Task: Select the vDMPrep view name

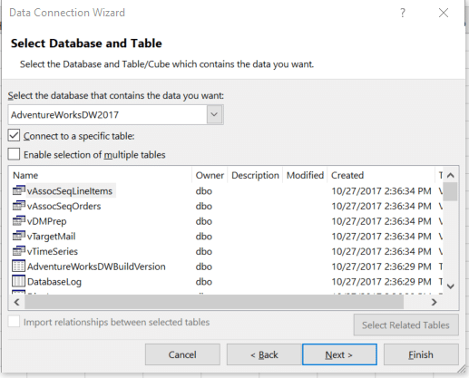Action: pos(47,221)
